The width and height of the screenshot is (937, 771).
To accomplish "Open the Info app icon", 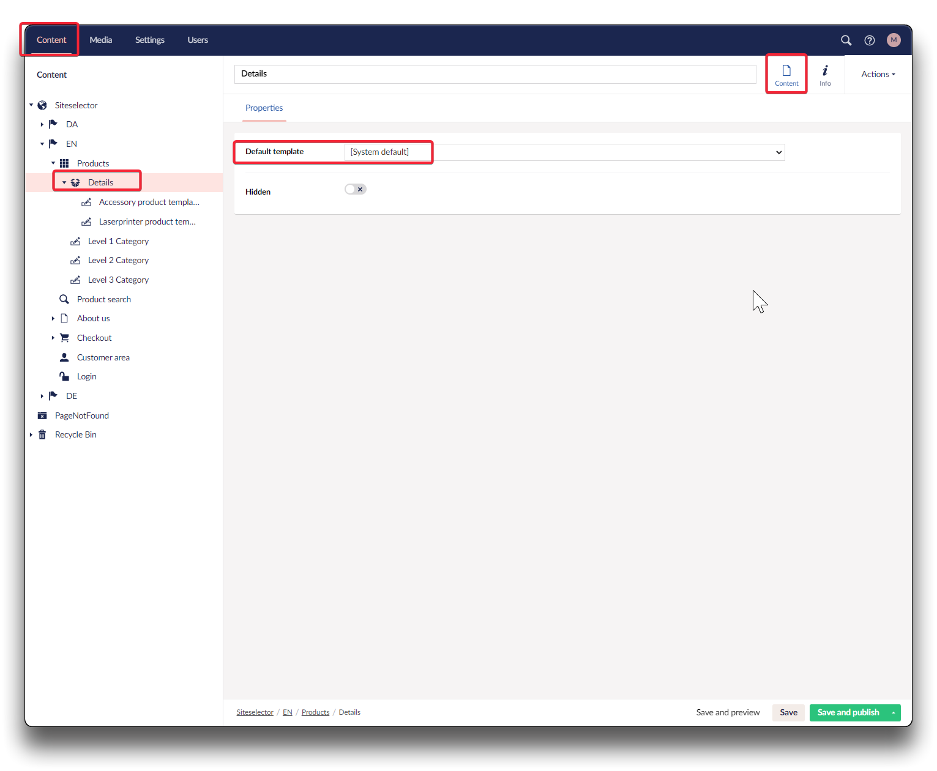I will point(825,75).
